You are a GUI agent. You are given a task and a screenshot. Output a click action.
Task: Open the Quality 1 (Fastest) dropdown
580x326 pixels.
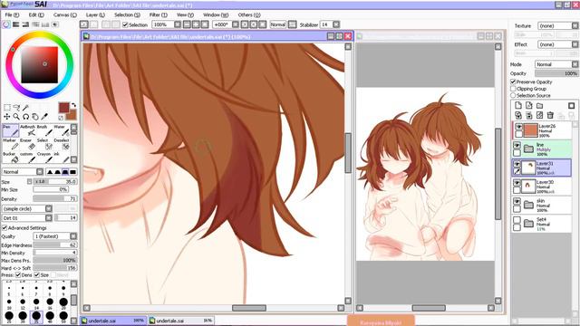[x=54, y=236]
